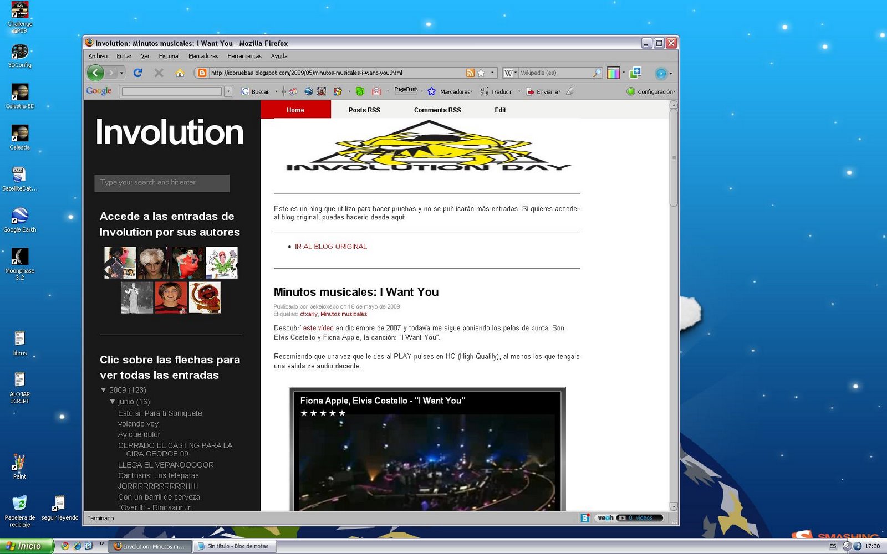Click the Minutos musicales tag link
The height and width of the screenshot is (554, 887).
[x=344, y=314]
